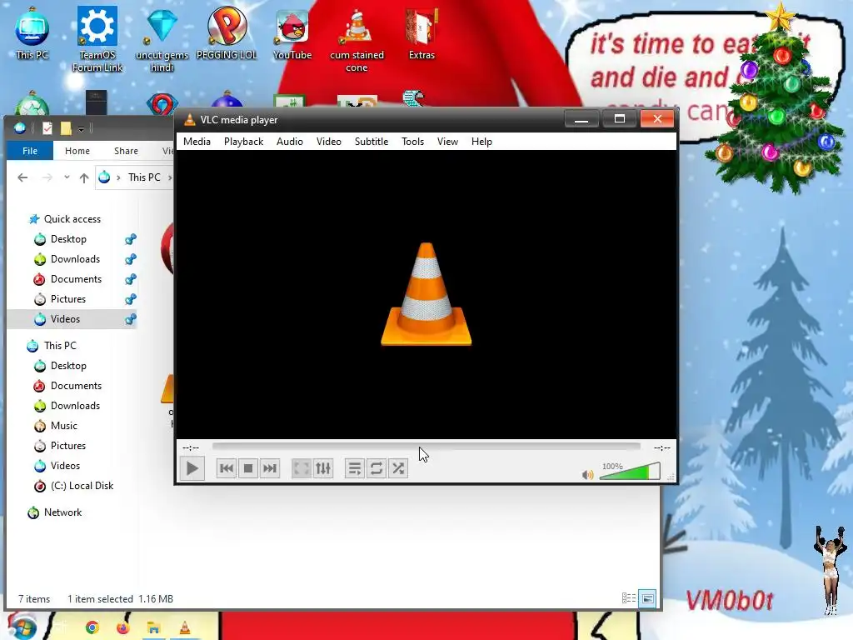Open the VLC Playback menu
Screen dimensions: 853x640
(244, 142)
